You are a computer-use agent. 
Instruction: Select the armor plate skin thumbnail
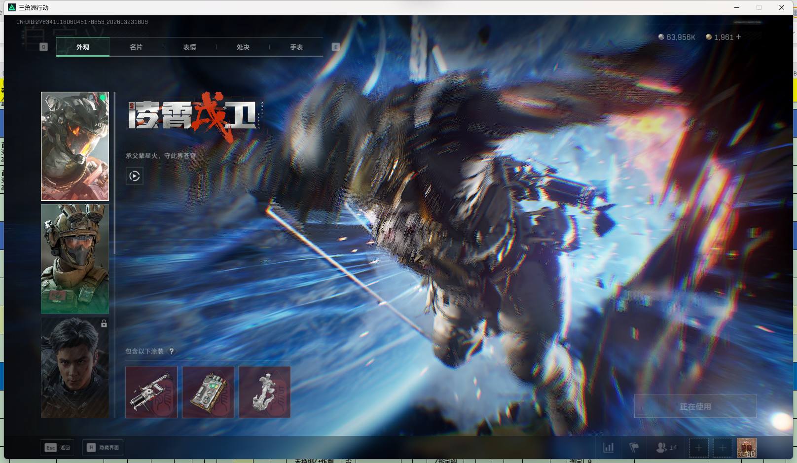(208, 392)
